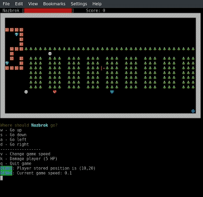Click the 'Score: 0' text

95,11
